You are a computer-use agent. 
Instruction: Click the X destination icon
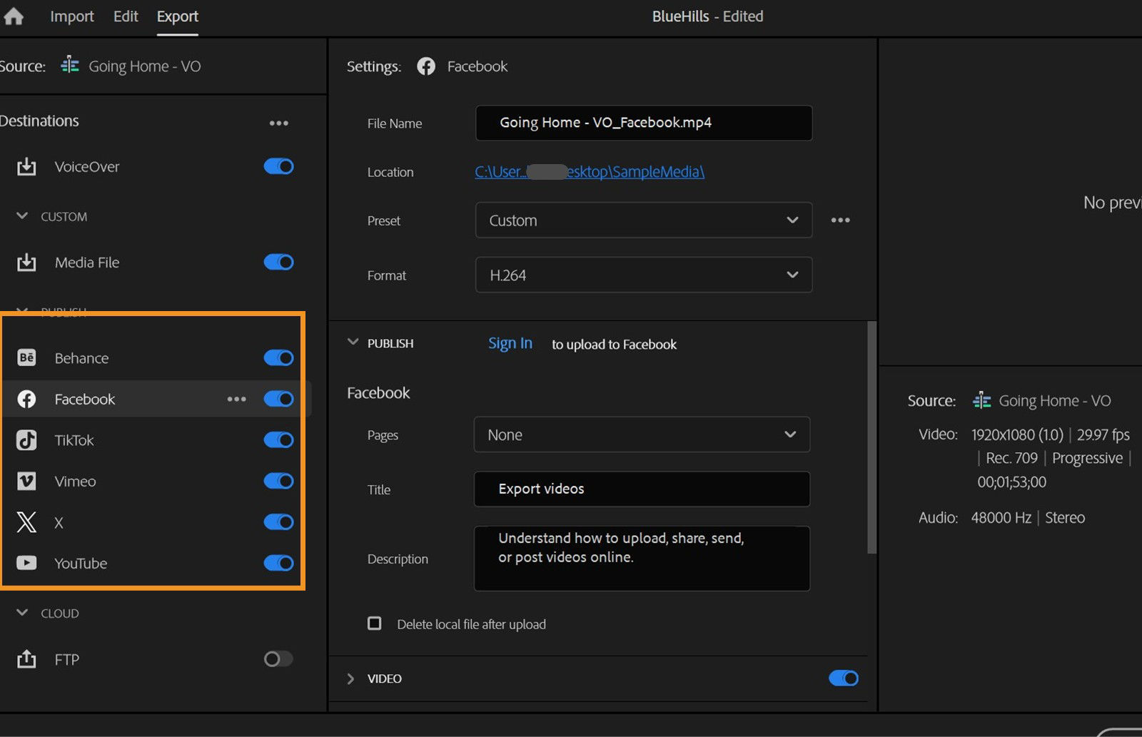[x=26, y=522]
